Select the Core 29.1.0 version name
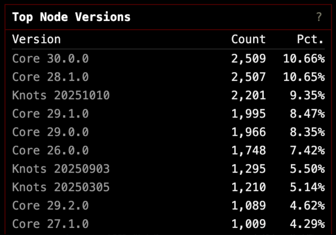The height and width of the screenshot is (235, 336). pos(50,114)
